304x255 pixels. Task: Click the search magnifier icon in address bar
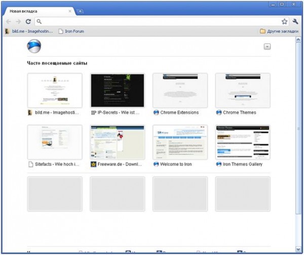[x=39, y=21]
